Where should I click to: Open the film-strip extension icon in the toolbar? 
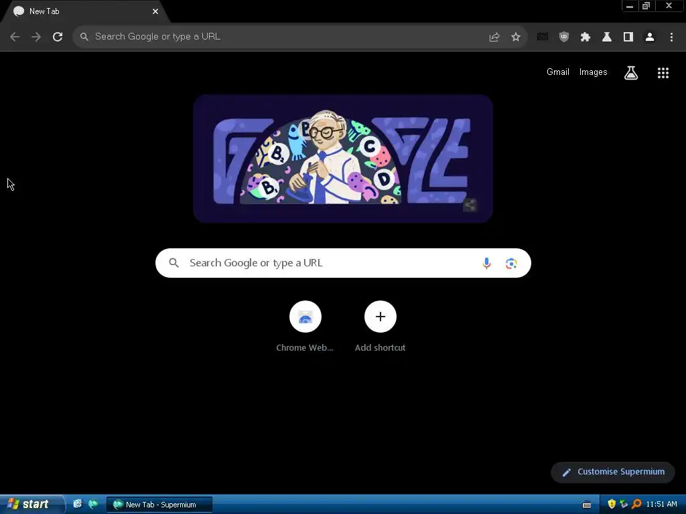click(x=543, y=37)
